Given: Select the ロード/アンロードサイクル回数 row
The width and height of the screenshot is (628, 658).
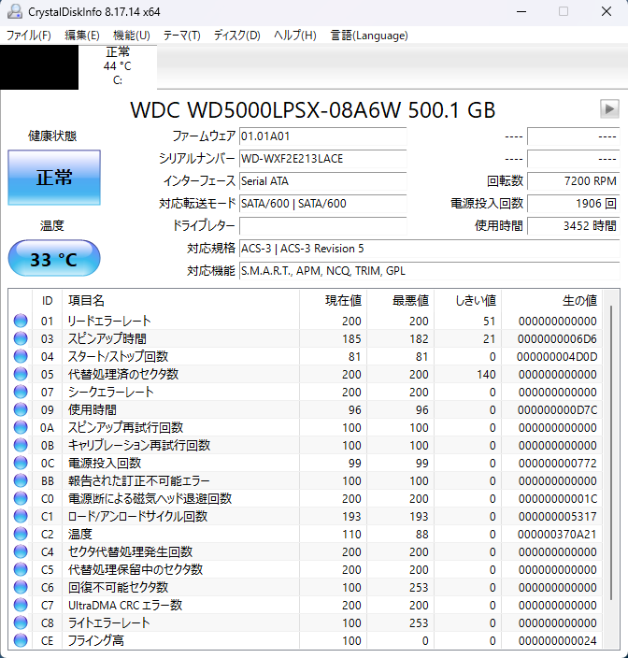Looking at the screenshot, I should coord(306,516).
